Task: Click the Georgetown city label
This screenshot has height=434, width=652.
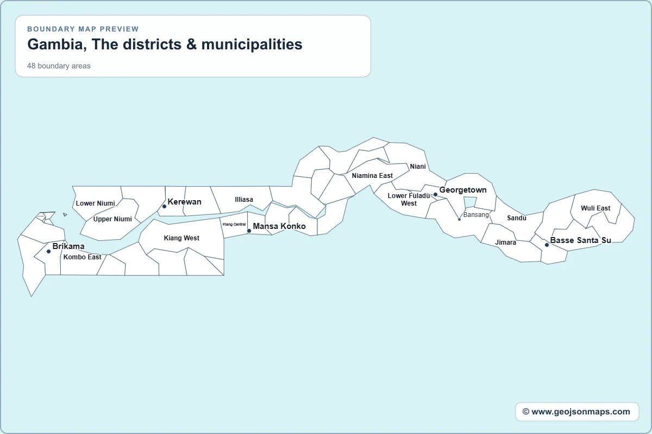Action: tap(463, 190)
